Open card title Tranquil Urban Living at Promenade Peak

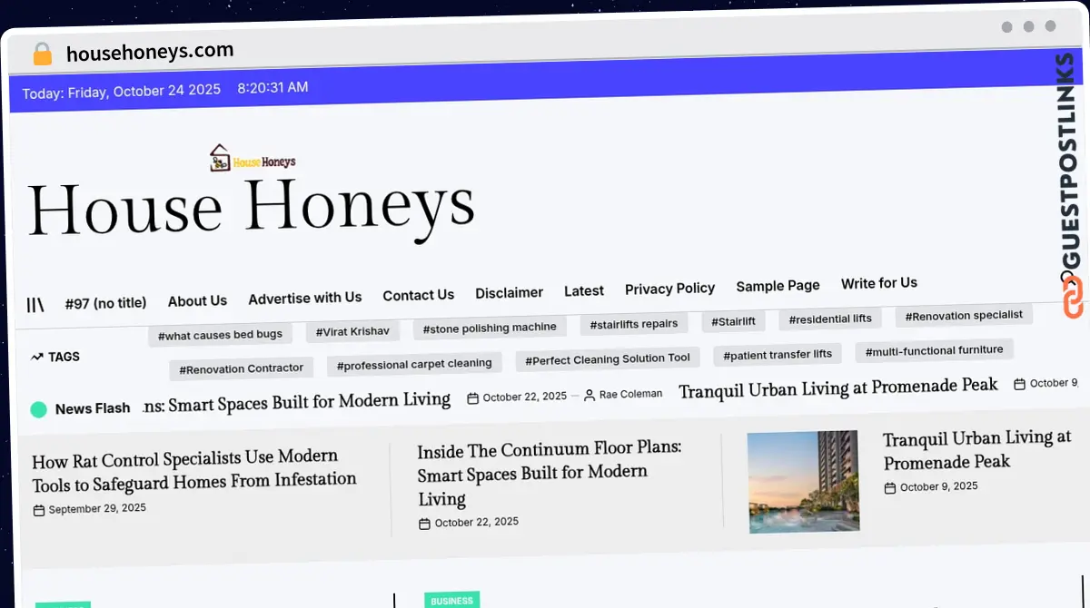point(977,451)
